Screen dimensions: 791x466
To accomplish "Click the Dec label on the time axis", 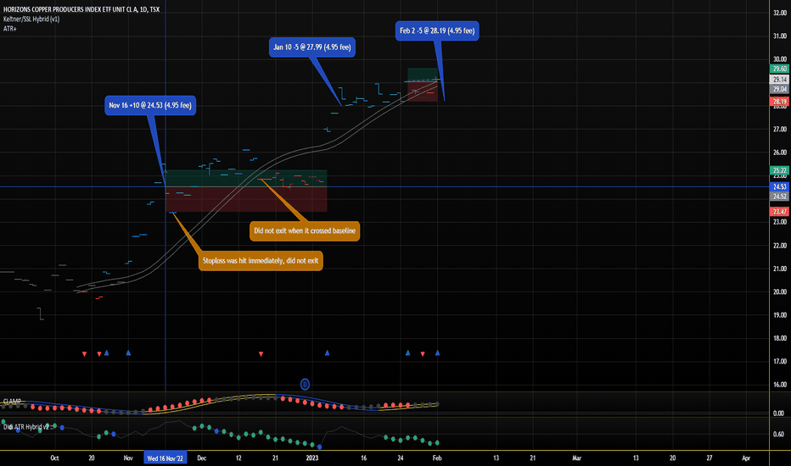I will (x=202, y=458).
